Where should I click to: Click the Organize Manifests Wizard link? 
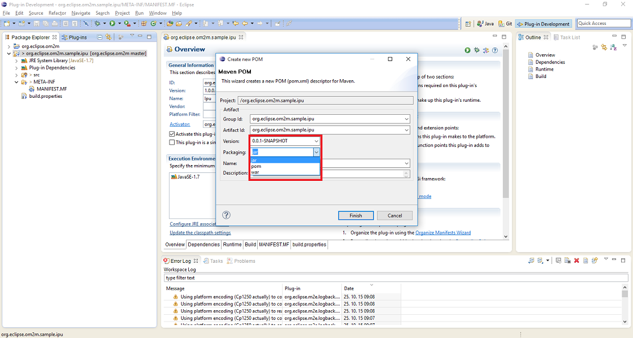(x=443, y=233)
